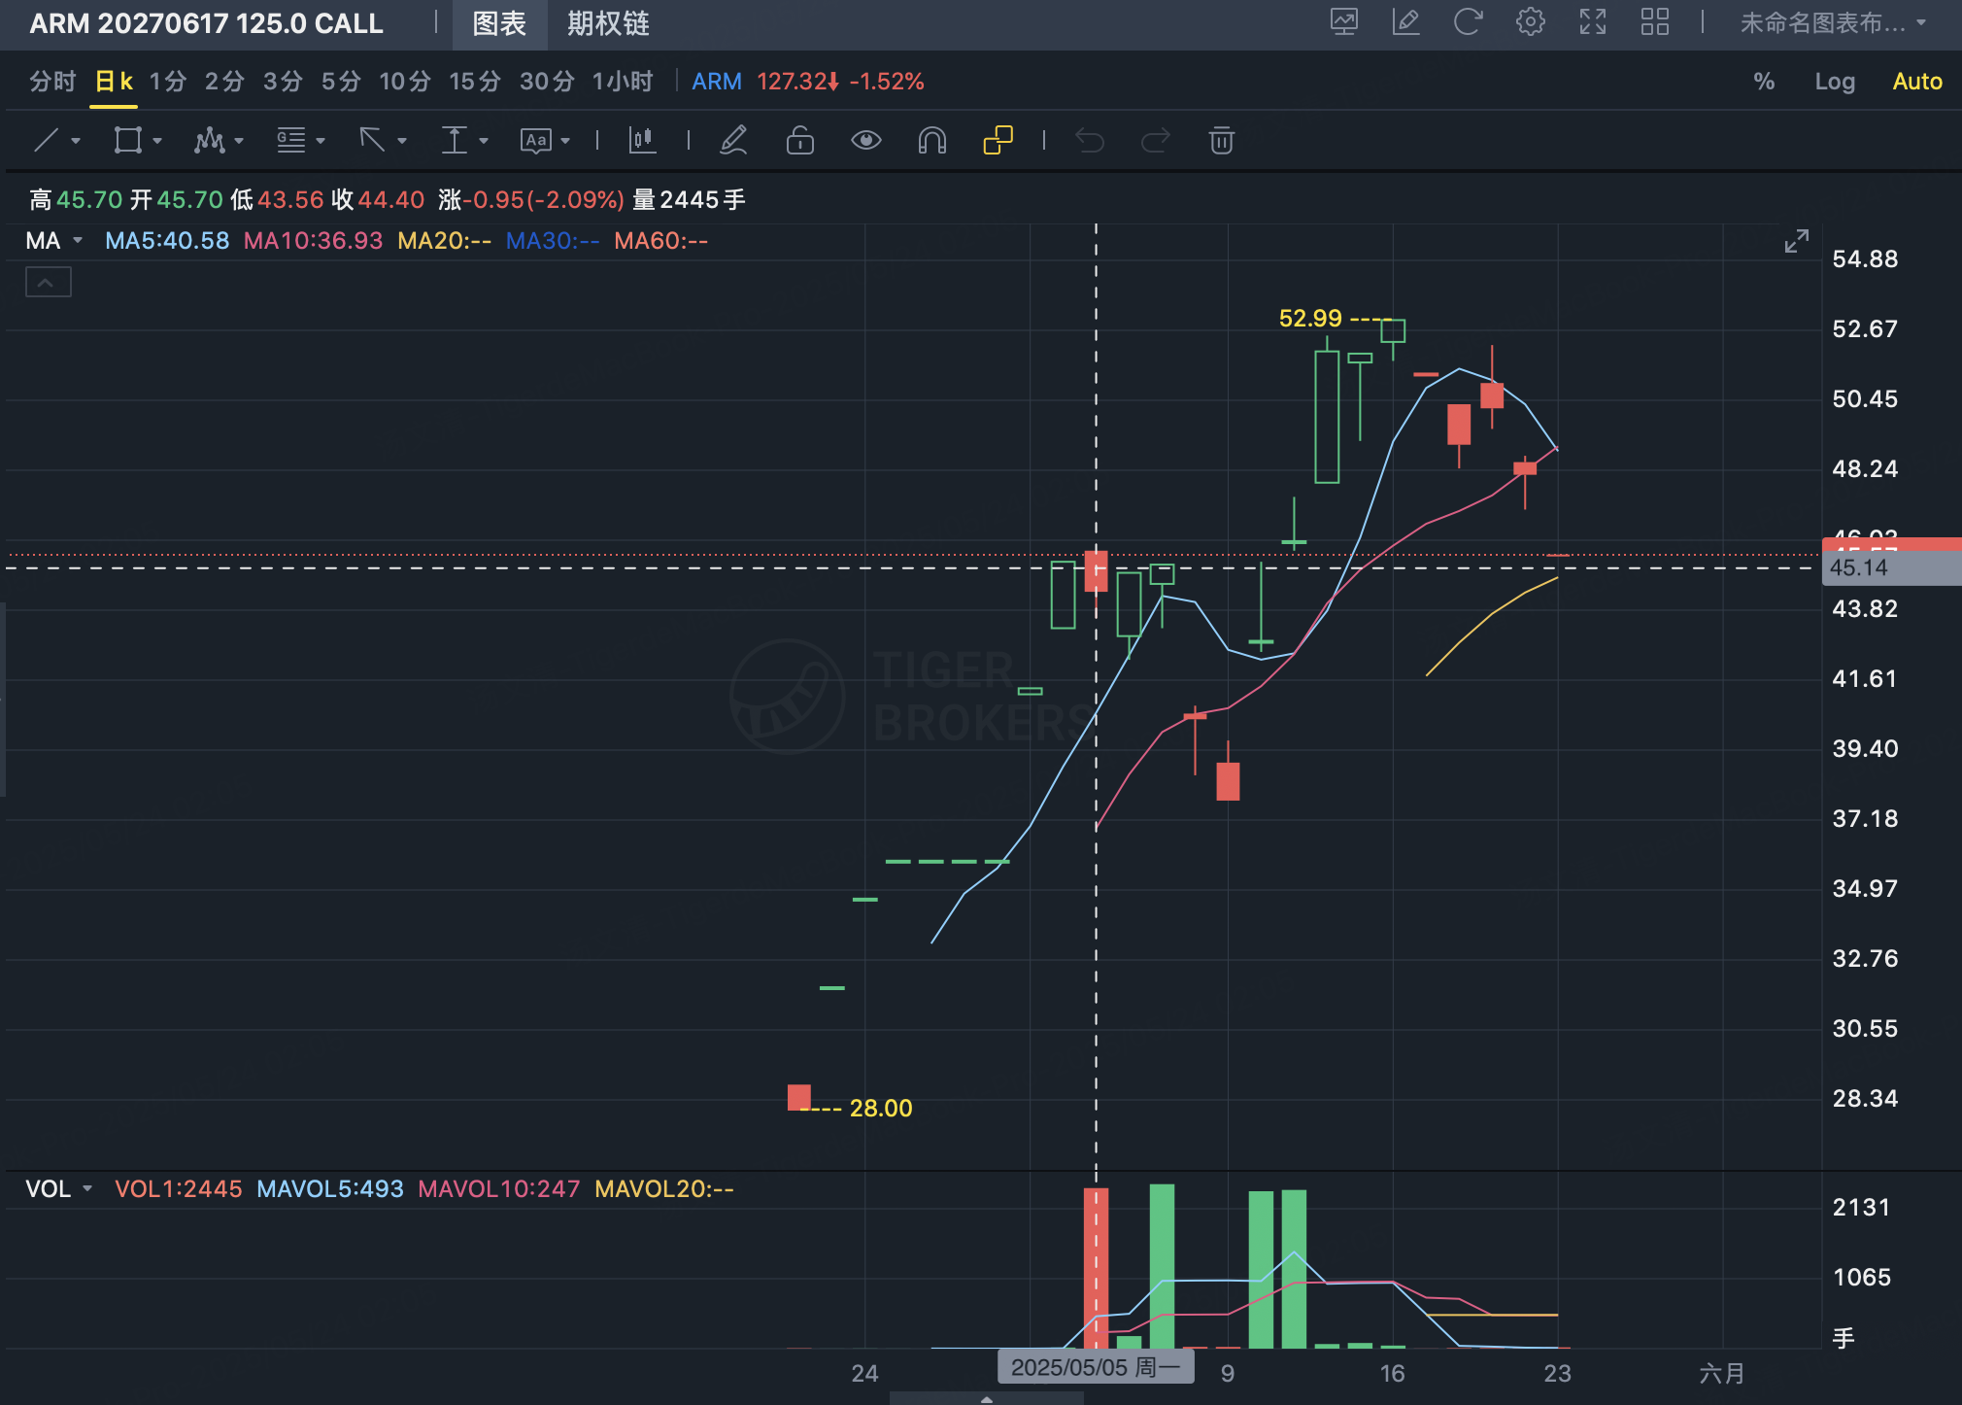Switch to the 图表 tab
1962x1405 pixels.
(x=499, y=23)
